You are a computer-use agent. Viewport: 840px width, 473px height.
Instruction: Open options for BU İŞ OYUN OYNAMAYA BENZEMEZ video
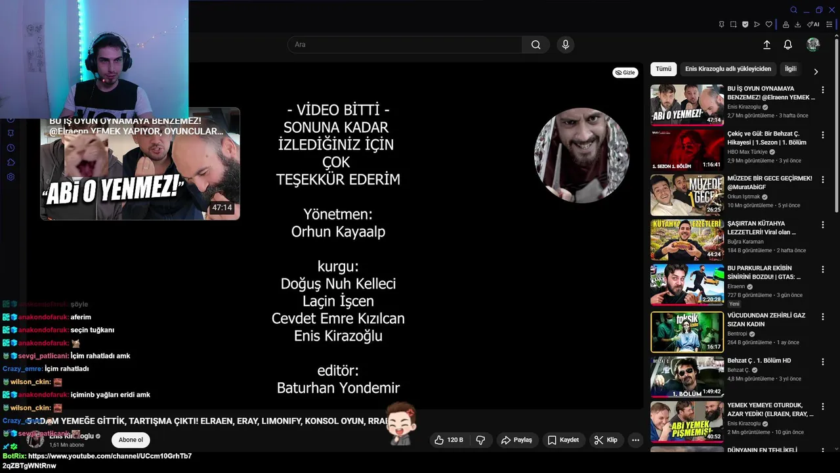point(823,89)
